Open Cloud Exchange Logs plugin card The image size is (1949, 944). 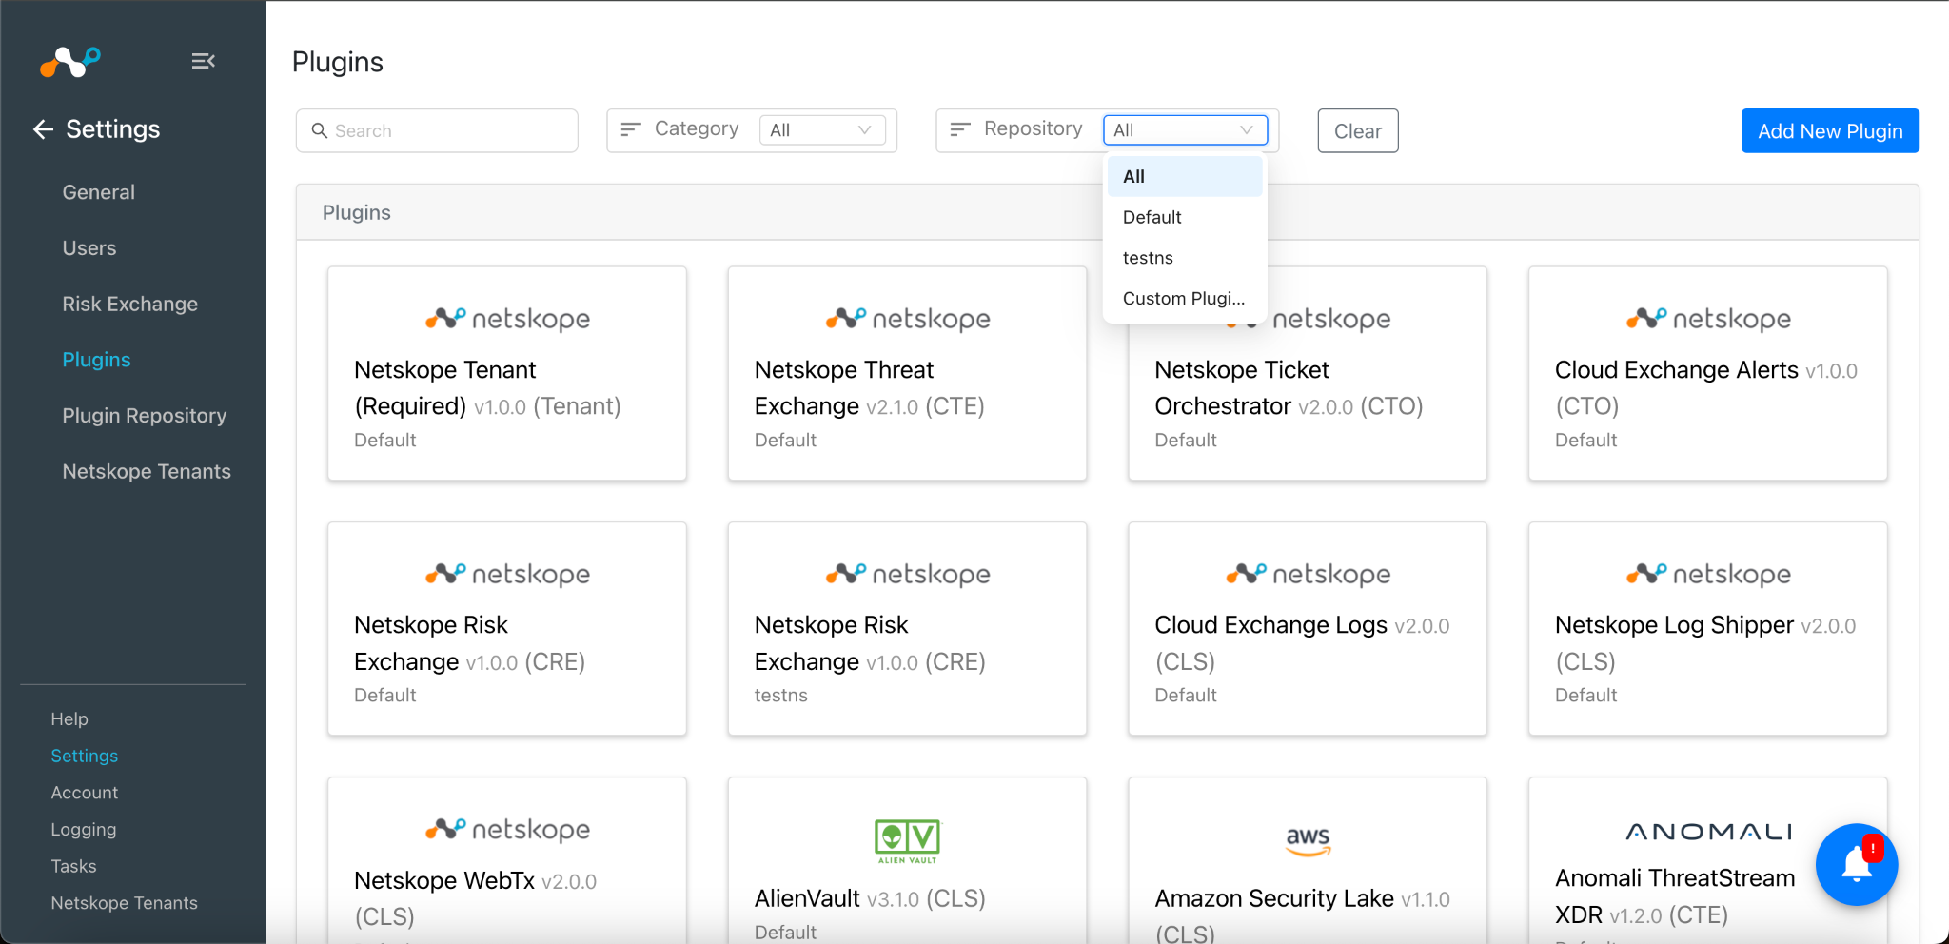click(x=1308, y=628)
